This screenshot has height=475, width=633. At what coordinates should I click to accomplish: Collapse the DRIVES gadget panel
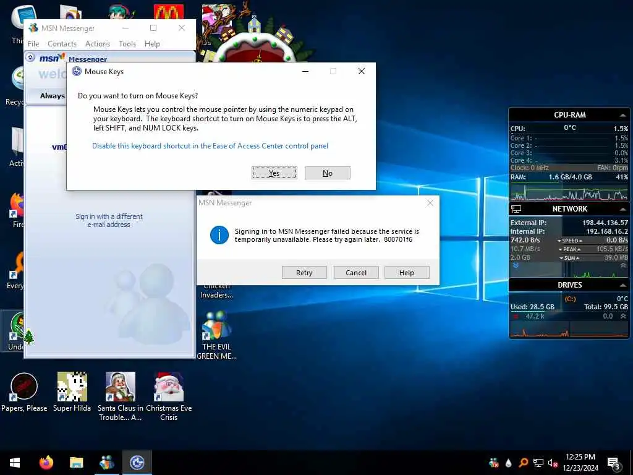[622, 285]
